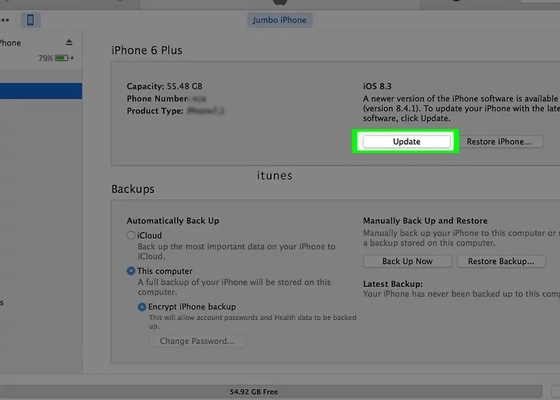This screenshot has height=400, width=560.
Task: Click Restore Backup... button
Action: click(501, 261)
